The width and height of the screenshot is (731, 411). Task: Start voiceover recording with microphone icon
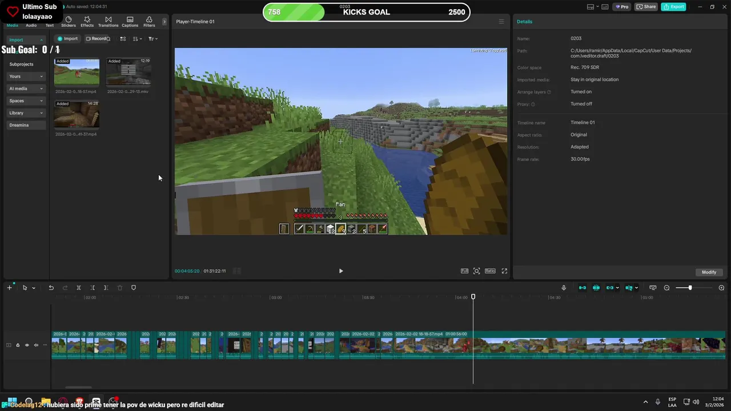[564, 288]
